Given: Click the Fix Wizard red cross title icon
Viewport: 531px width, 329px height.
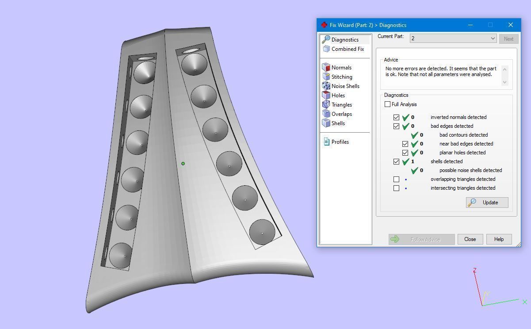Looking at the screenshot, I should (x=324, y=25).
